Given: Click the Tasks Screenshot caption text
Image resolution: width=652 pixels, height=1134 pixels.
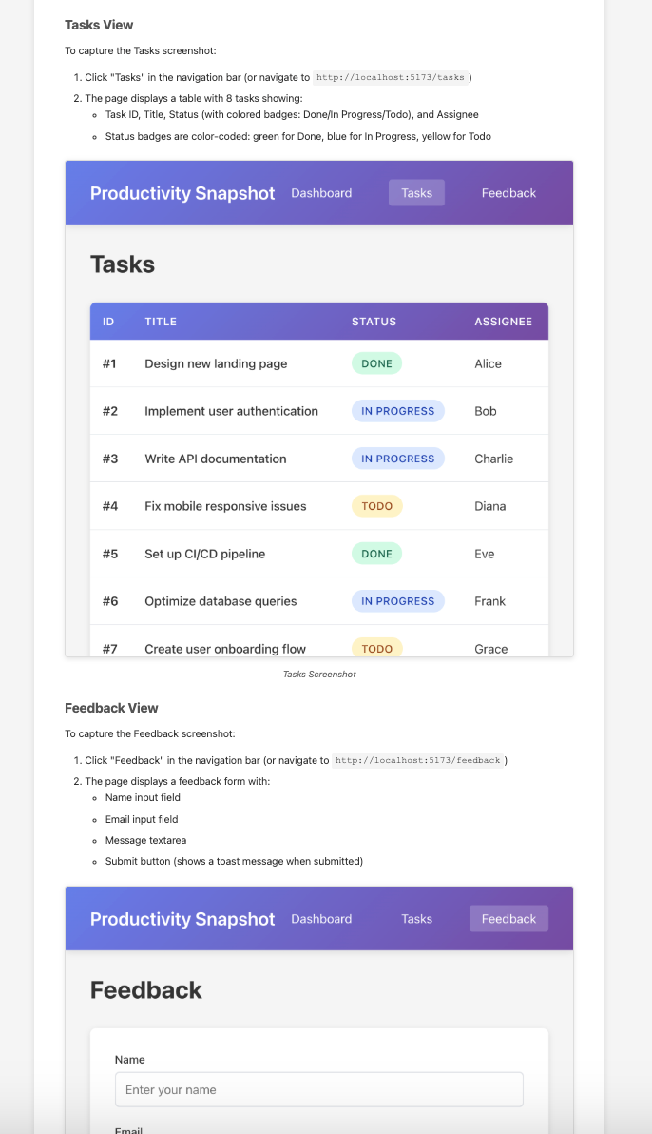Looking at the screenshot, I should click(318, 674).
